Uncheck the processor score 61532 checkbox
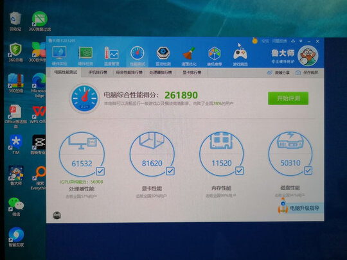Viewport: 347px width, 260px height. (x=100, y=171)
